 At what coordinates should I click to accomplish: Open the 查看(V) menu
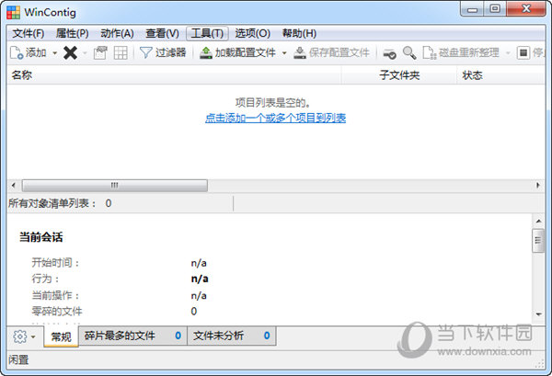(x=162, y=34)
